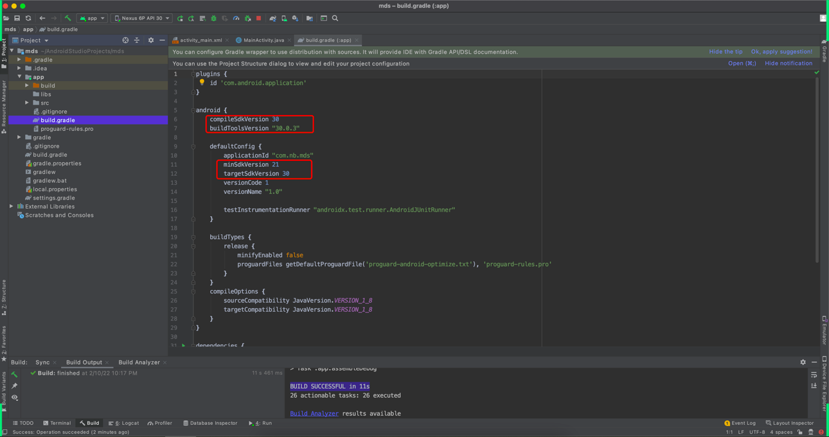Toggle the pin tab icon in Build panel
Screen dimensions: 829x437
(x=14, y=386)
